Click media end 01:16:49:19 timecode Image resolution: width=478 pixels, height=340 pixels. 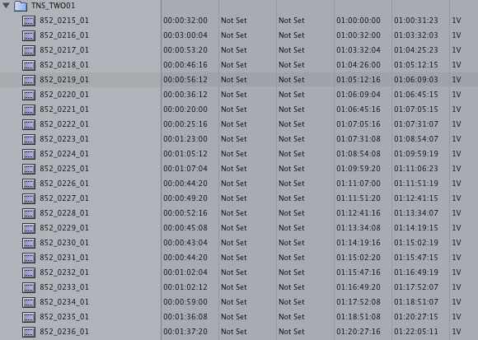point(416,272)
